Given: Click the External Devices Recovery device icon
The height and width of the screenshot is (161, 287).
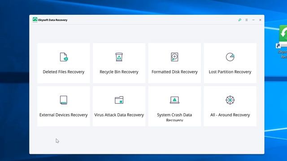Looking at the screenshot, I should (x=64, y=100).
